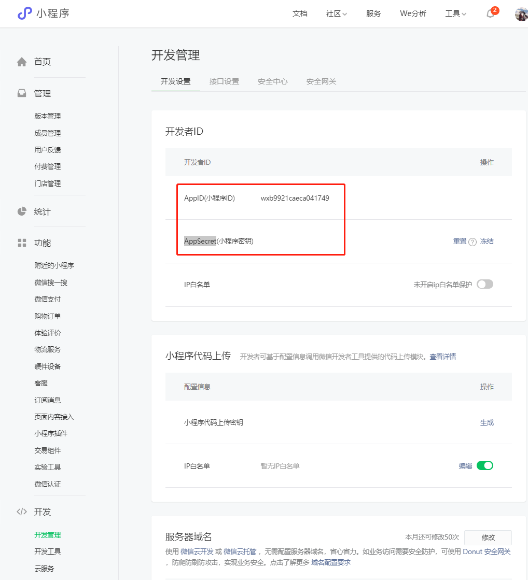
Task: Switch to the 安全中心 tab
Action: (x=272, y=81)
